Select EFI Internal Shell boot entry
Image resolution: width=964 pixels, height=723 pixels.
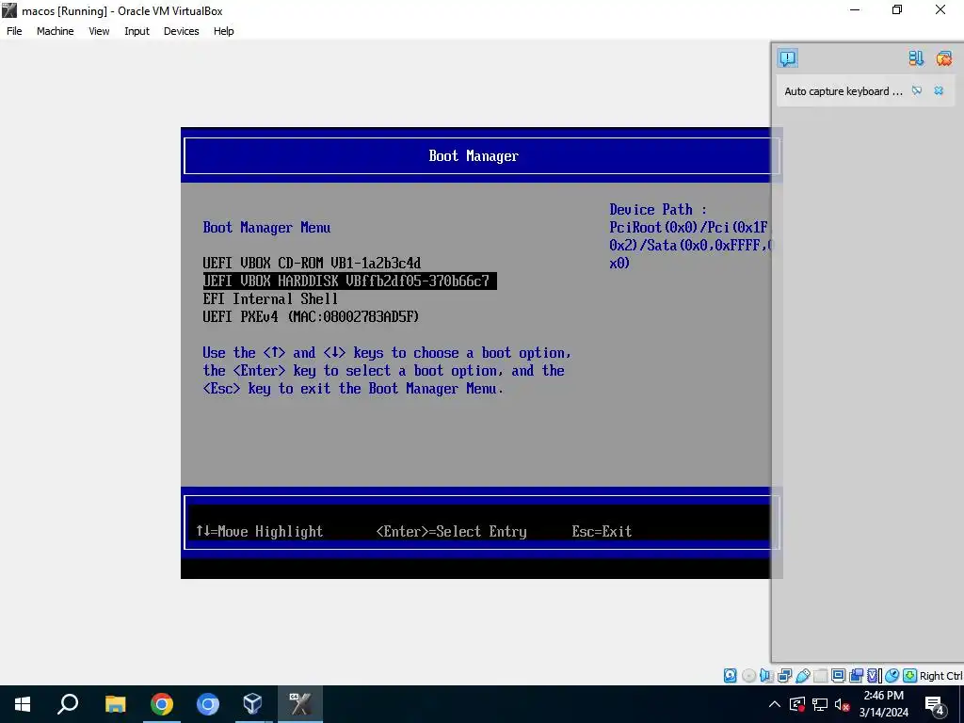pos(270,298)
